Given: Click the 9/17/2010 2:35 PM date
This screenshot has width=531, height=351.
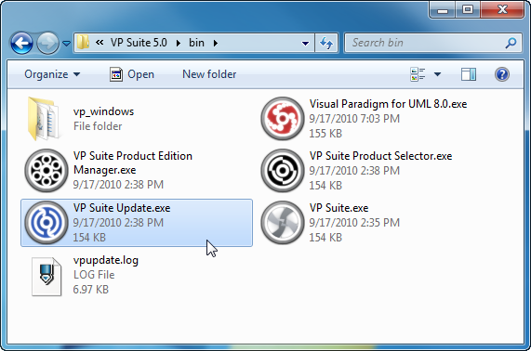Looking at the screenshot, I should (x=354, y=223).
